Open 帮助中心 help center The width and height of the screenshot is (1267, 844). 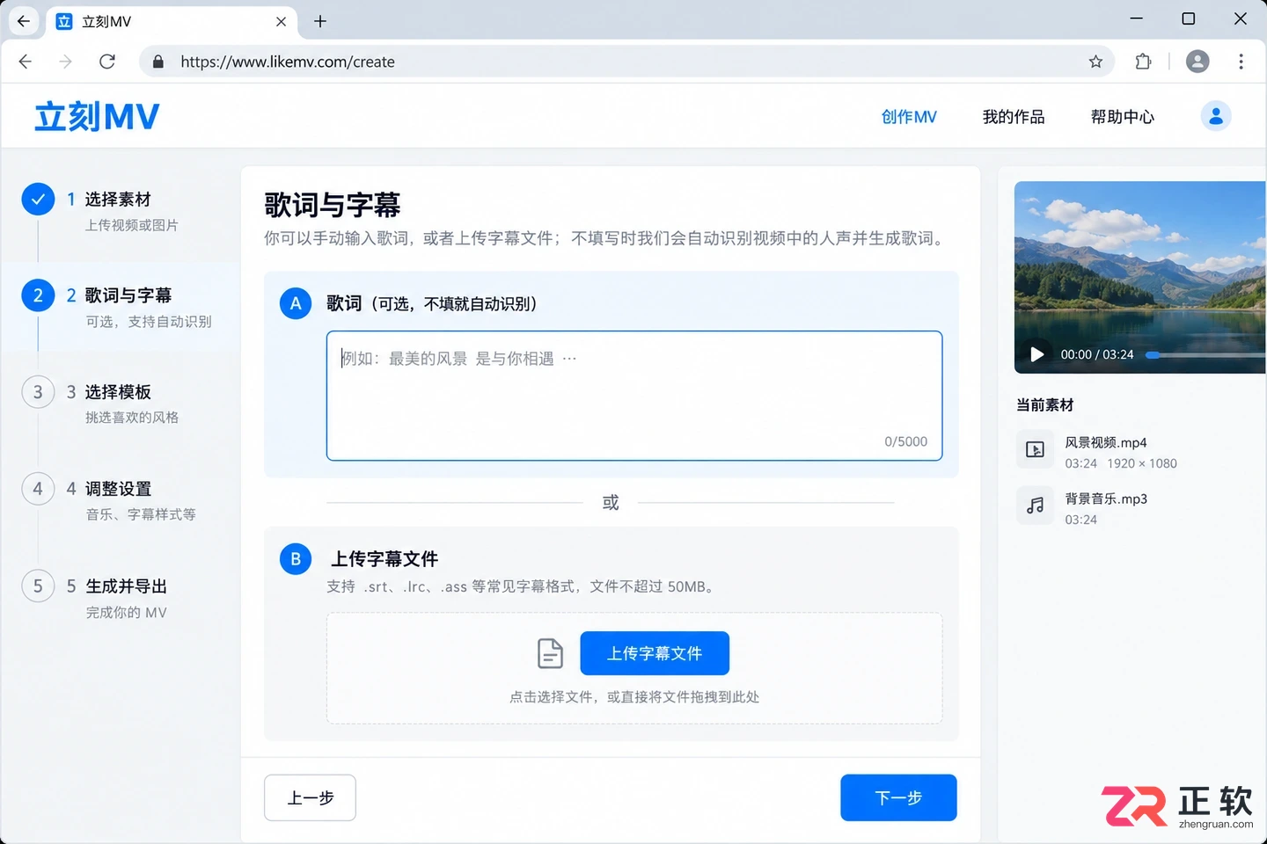point(1123,117)
